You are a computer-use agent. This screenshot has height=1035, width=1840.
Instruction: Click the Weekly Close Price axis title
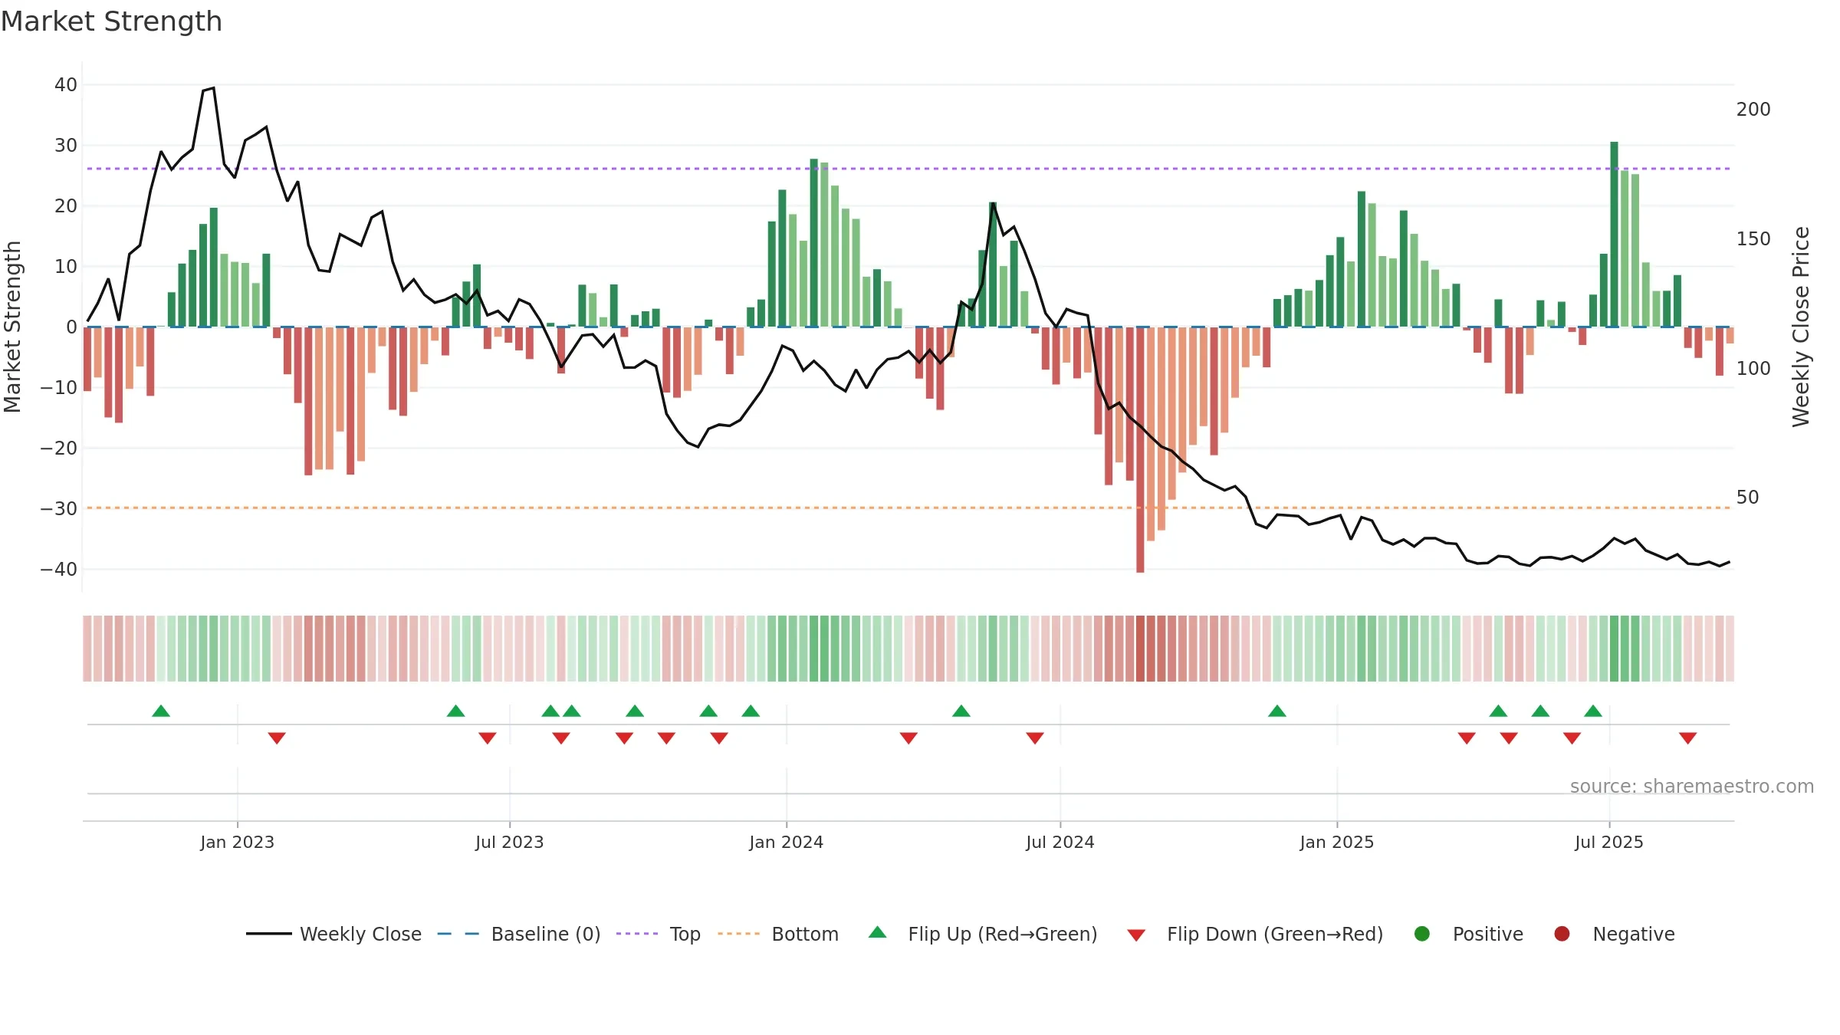1801,327
